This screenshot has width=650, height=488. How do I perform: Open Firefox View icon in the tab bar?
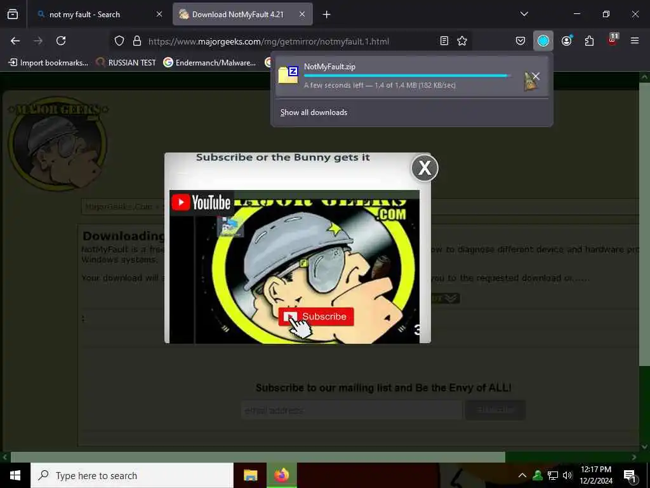(13, 14)
